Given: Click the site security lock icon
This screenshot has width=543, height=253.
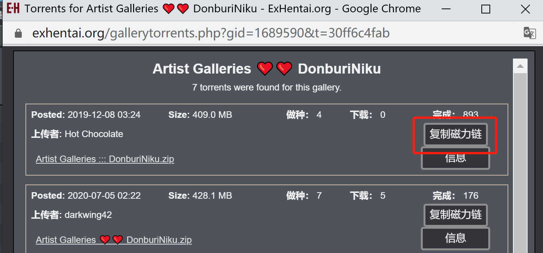Looking at the screenshot, I should [18, 34].
